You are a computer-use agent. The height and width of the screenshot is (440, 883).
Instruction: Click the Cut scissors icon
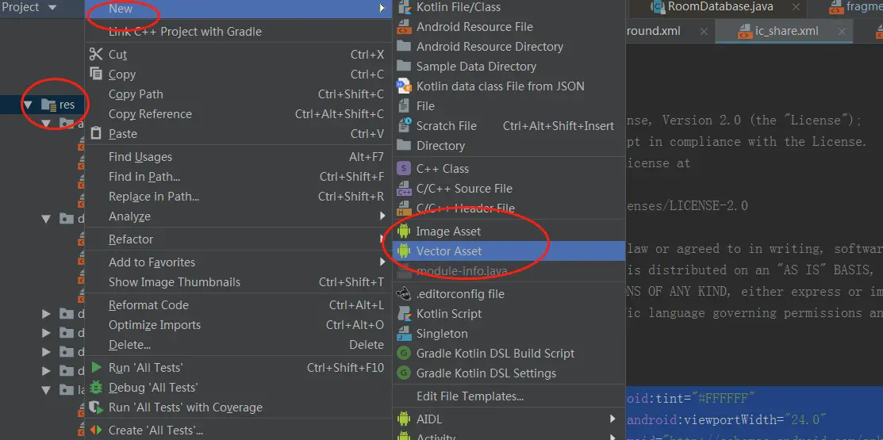pyautogui.click(x=96, y=54)
